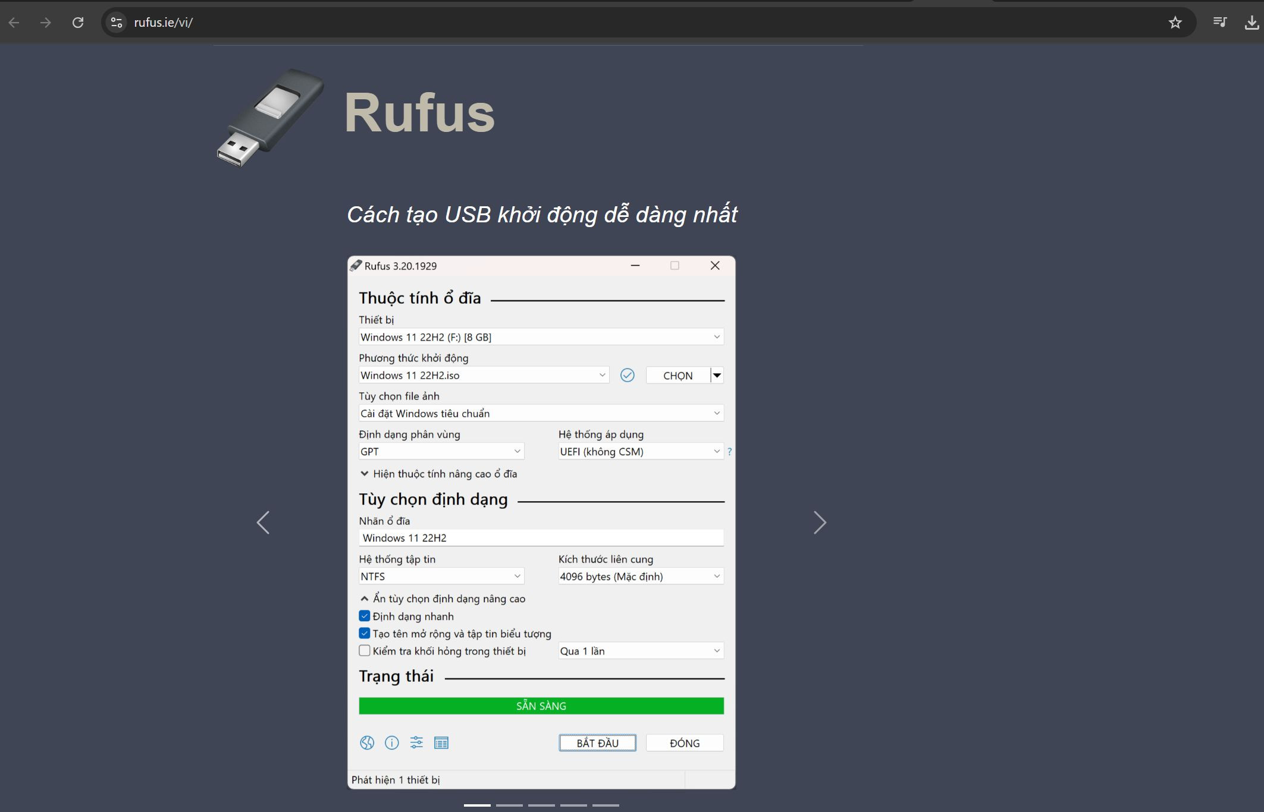The image size is (1264, 812).
Task: Click ĐÓNG to close Rufus
Action: (x=685, y=742)
